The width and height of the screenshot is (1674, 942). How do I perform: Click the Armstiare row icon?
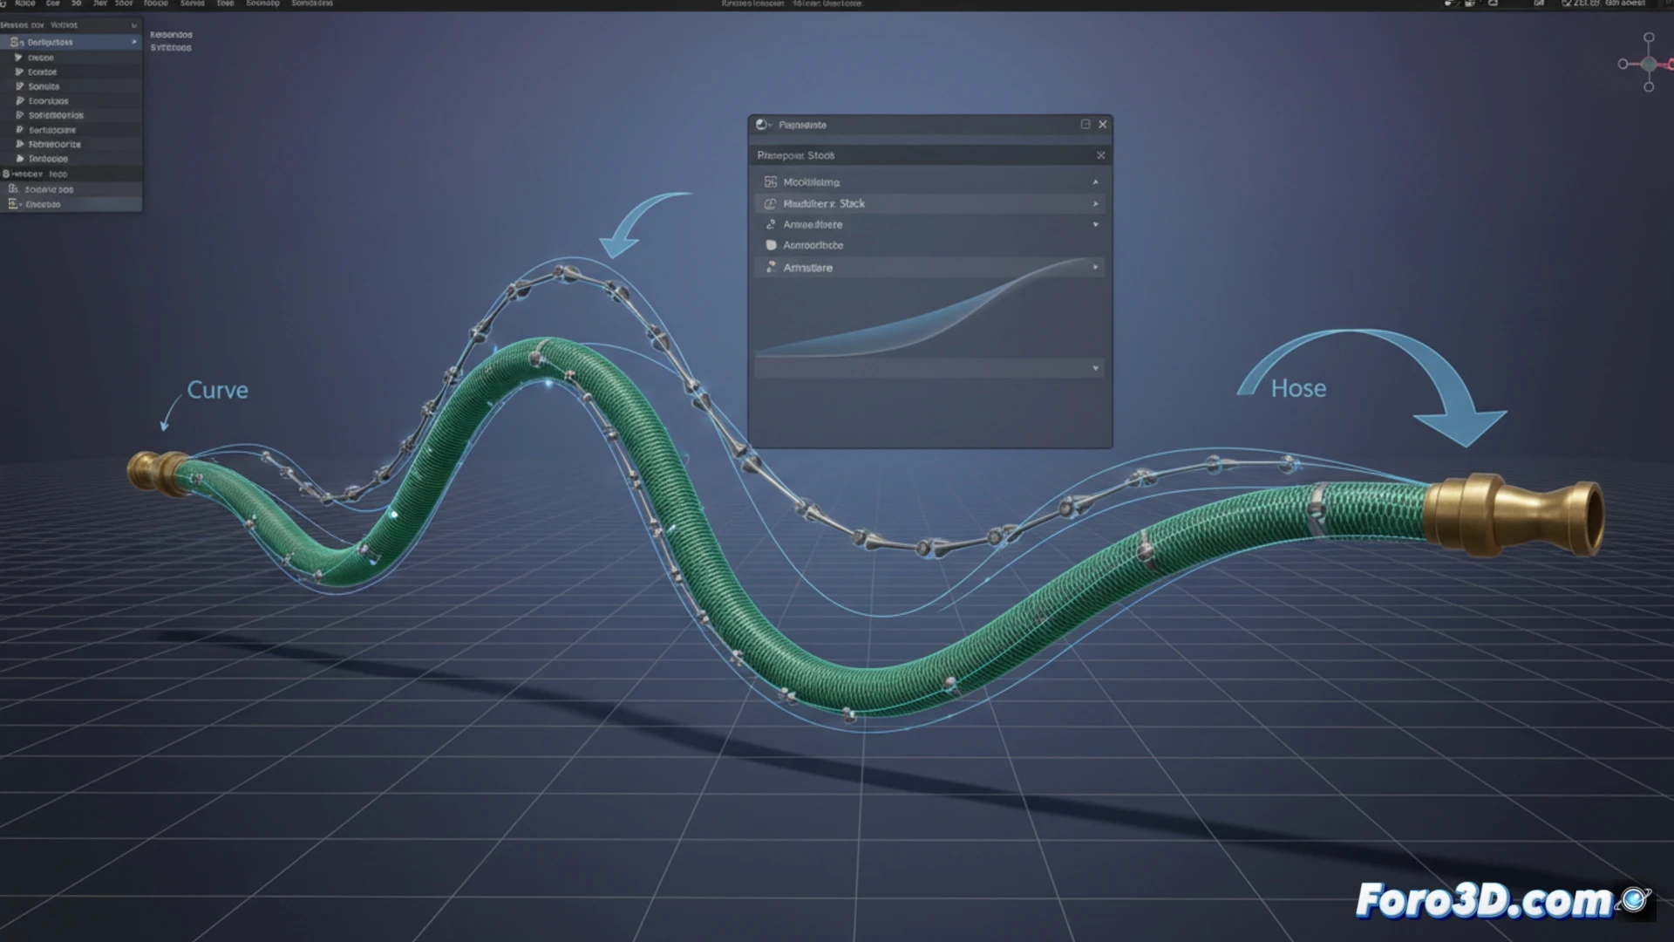tap(771, 267)
